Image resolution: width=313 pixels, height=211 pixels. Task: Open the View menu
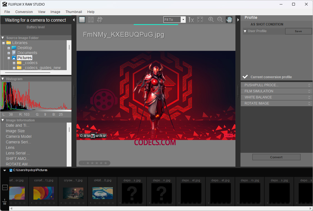tap(41, 12)
